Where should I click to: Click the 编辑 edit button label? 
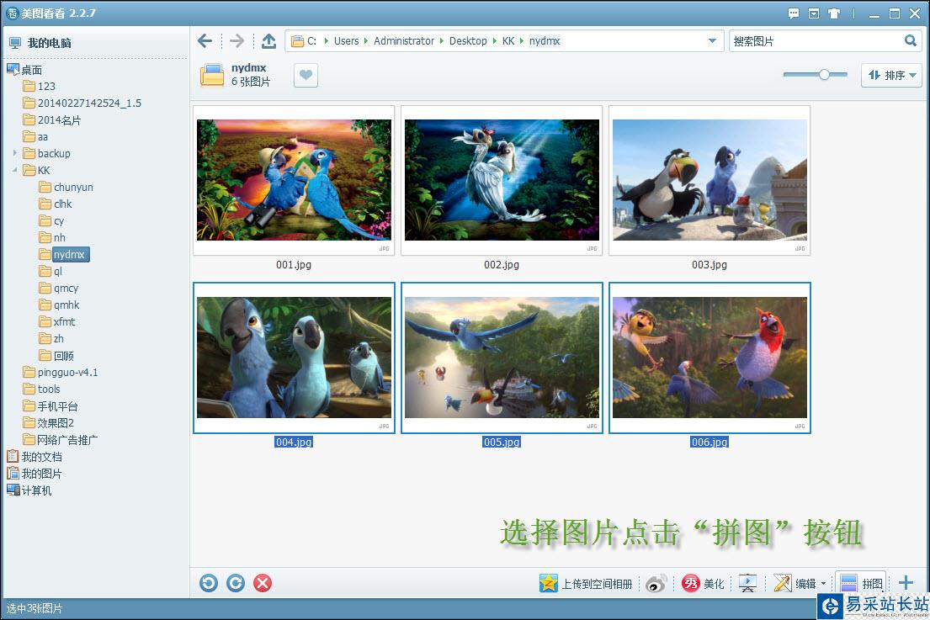(x=805, y=584)
